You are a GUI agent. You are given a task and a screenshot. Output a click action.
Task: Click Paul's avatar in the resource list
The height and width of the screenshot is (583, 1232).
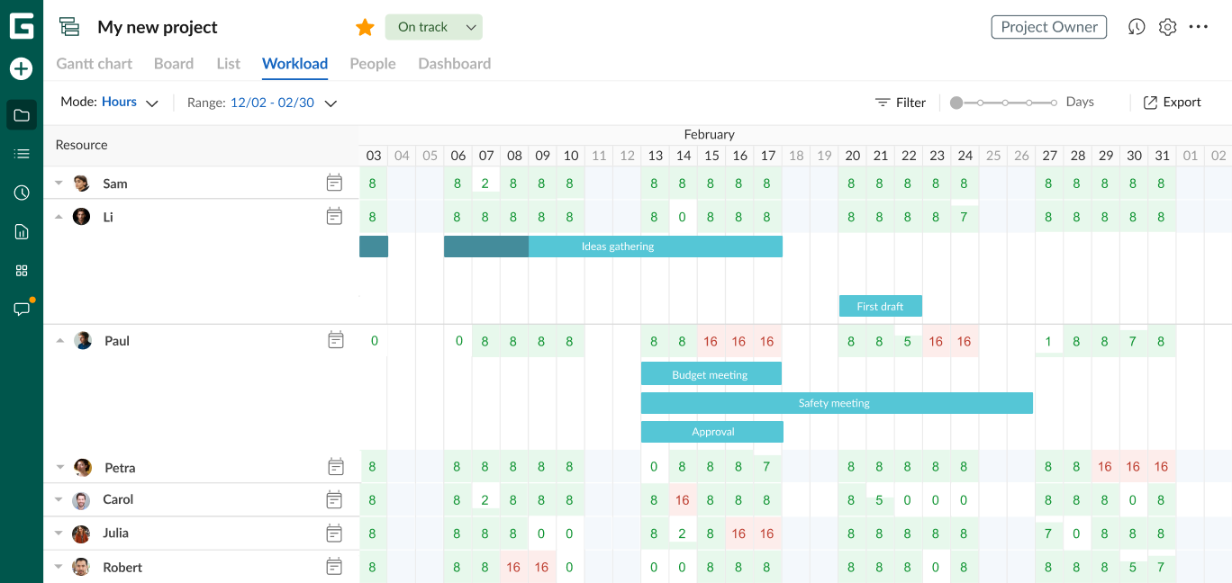(x=83, y=341)
